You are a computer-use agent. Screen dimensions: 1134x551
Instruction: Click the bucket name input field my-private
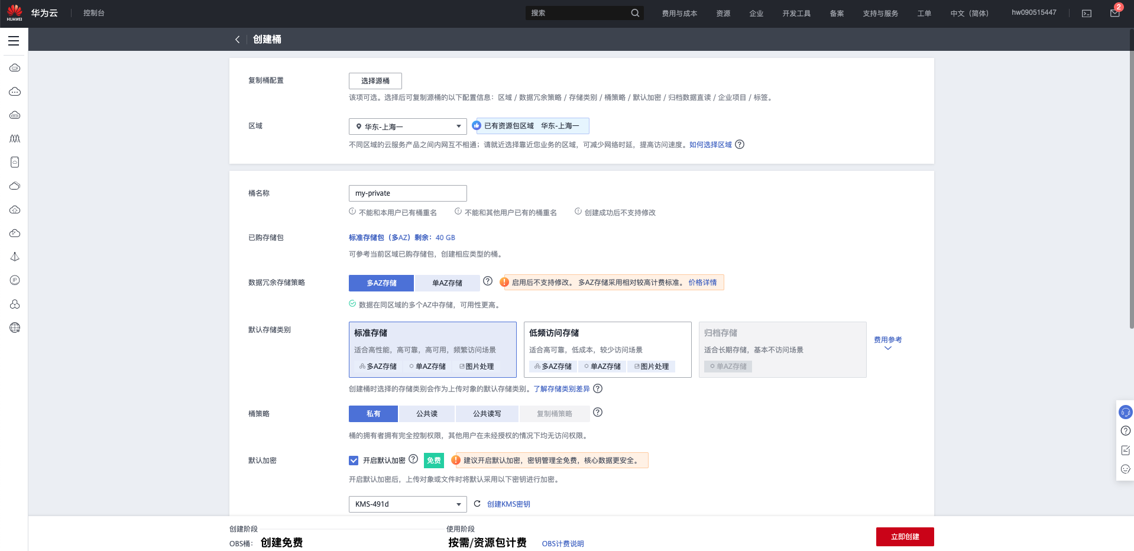coord(407,193)
